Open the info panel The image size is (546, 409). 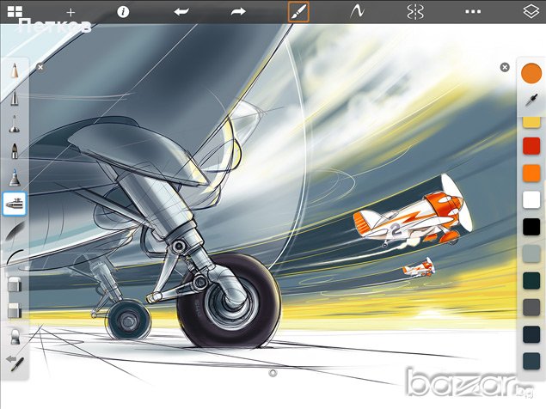click(x=123, y=12)
